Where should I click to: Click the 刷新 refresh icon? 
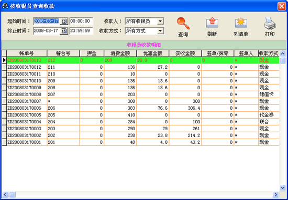point(212,23)
